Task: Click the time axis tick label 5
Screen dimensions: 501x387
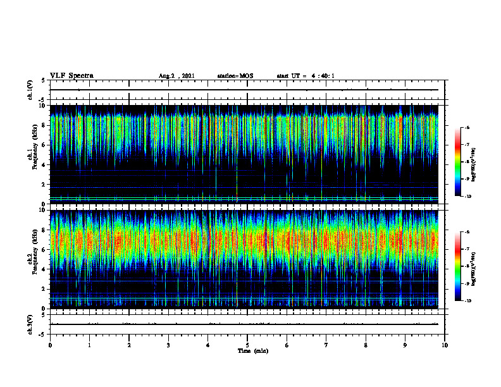Action: tap(247, 345)
